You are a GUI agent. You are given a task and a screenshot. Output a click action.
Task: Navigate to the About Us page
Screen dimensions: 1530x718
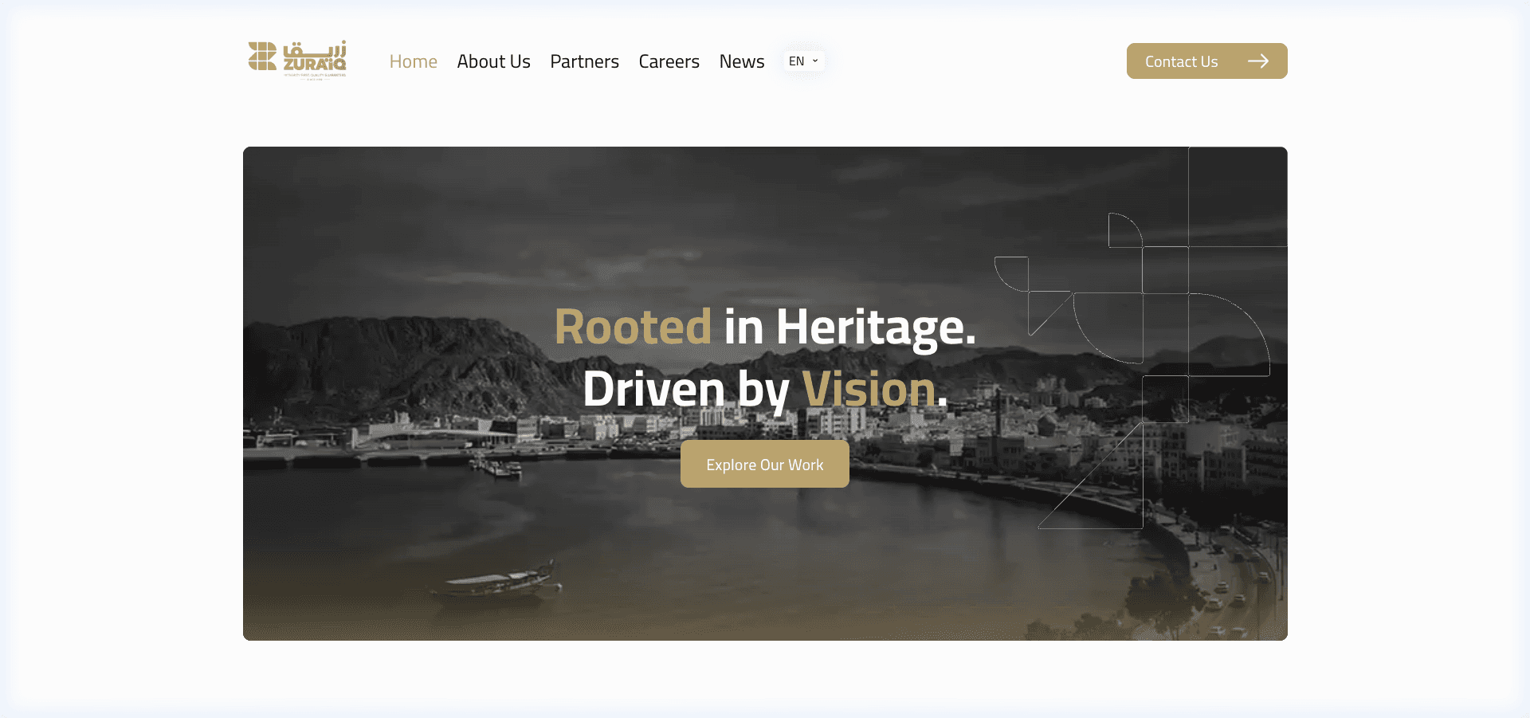tap(493, 61)
